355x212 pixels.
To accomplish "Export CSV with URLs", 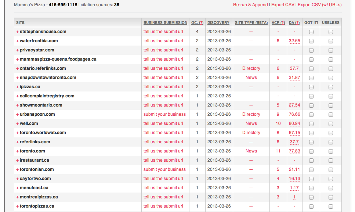I will (x=319, y=5).
